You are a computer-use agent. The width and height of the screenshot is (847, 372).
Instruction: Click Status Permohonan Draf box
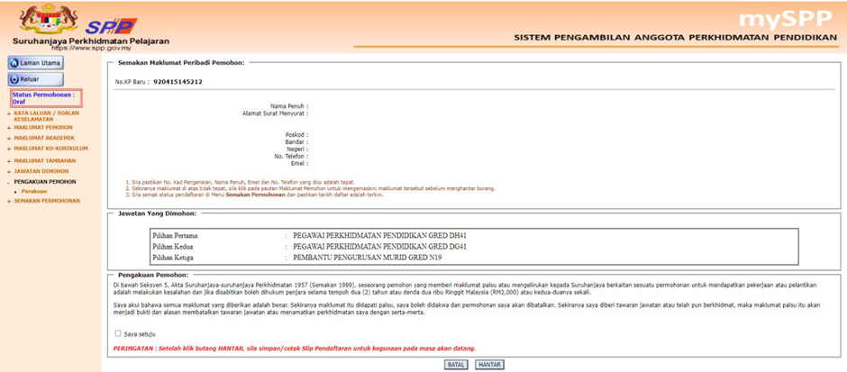pyautogui.click(x=46, y=97)
